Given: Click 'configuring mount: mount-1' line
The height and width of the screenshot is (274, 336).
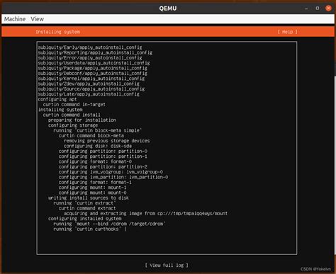Looking at the screenshot, I should click(x=93, y=188).
